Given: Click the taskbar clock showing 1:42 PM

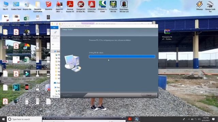Looking at the screenshot, I should click(x=206, y=119).
